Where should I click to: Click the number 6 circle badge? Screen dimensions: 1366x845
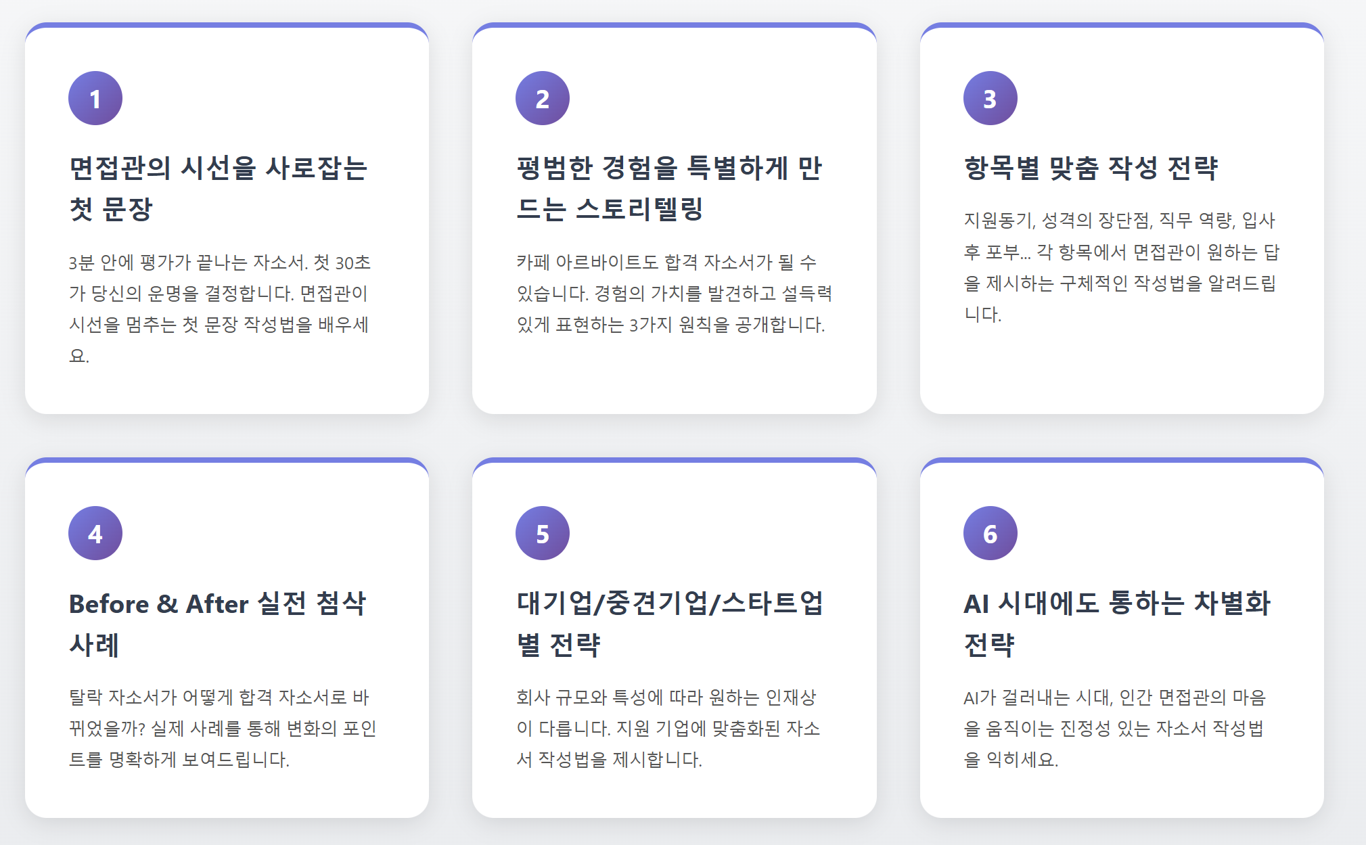coord(990,533)
